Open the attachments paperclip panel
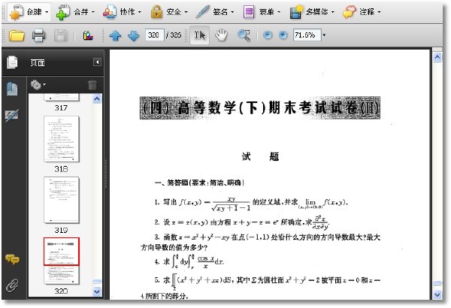This screenshot has height=308, width=451. [12, 285]
